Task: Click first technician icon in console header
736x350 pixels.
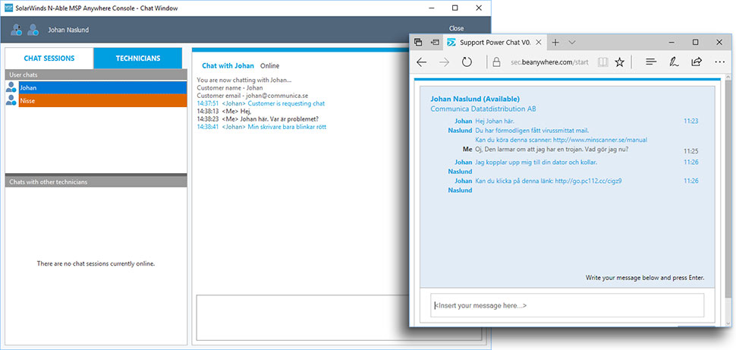Action: pos(17,30)
